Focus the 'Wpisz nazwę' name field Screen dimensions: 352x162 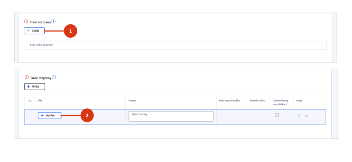(170, 116)
